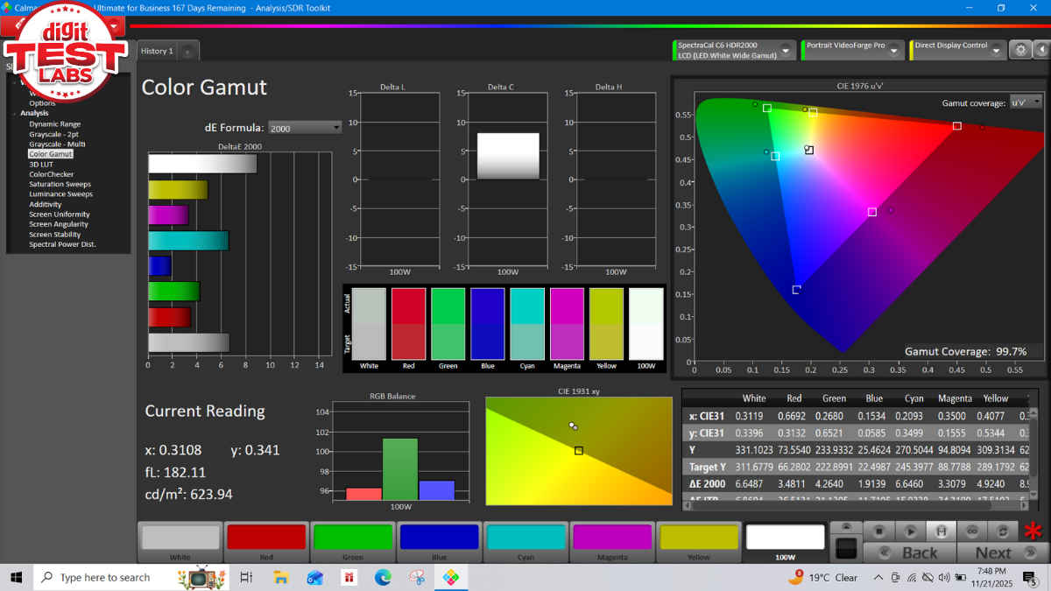Open the settings gear icon
The width and height of the screenshot is (1051, 591).
[1020, 50]
